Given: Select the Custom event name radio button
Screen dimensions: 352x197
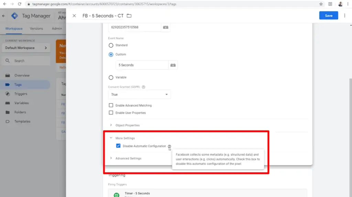Looking at the screenshot, I should pos(111,55).
